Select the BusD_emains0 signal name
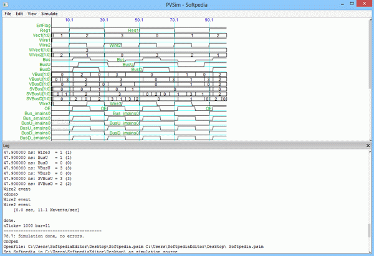 tap(36, 138)
